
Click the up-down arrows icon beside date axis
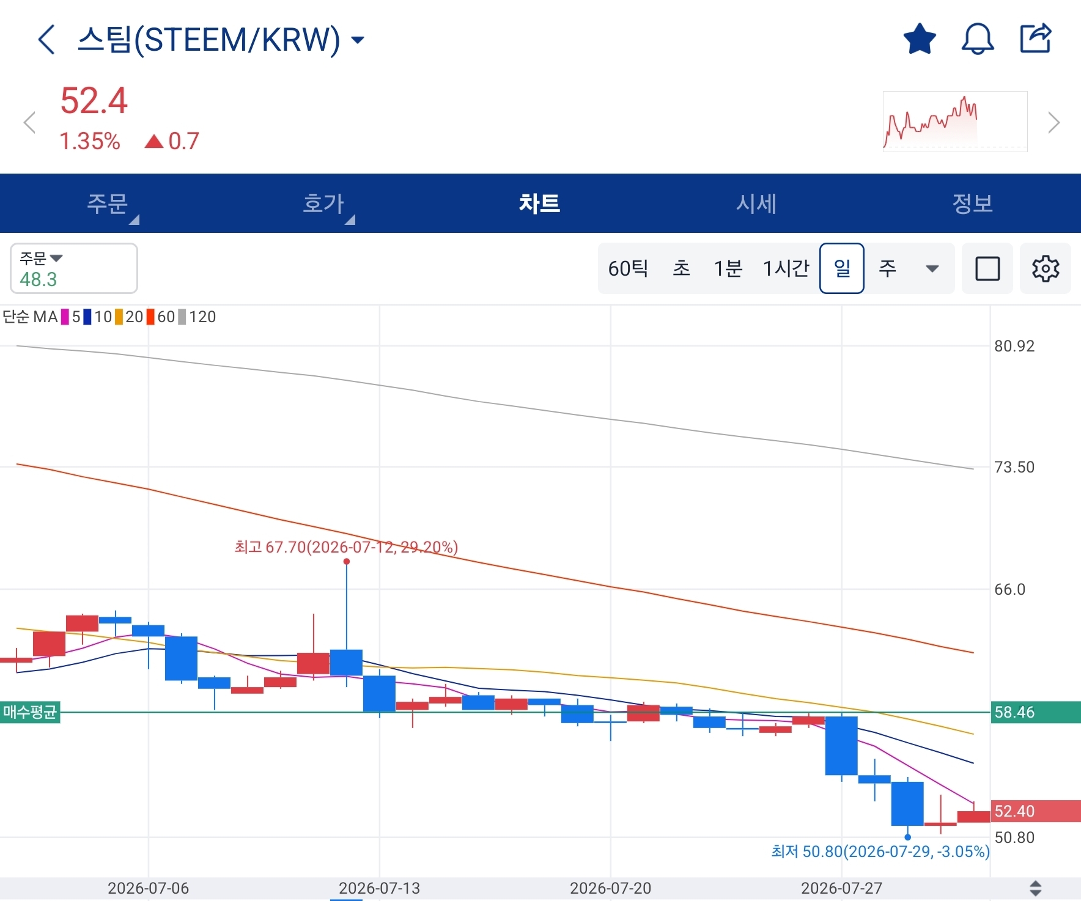tap(1036, 888)
